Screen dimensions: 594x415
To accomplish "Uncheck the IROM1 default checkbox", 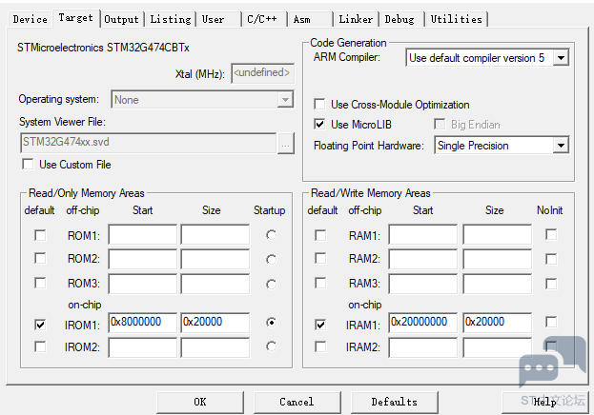I will tap(40, 325).
